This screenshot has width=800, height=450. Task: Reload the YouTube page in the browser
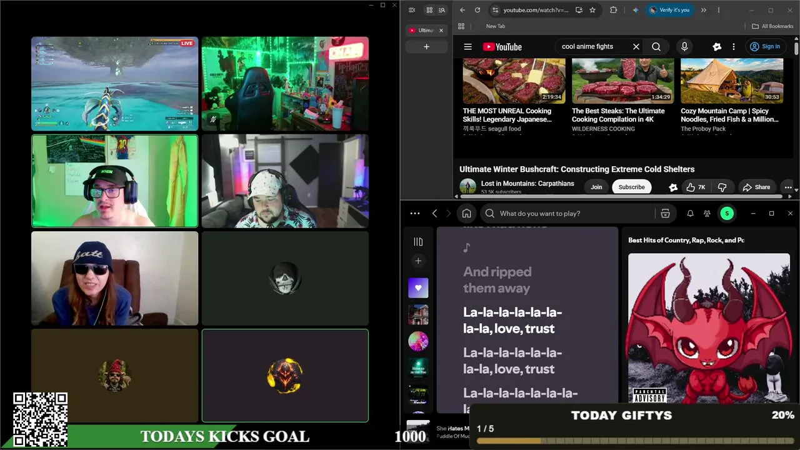click(477, 10)
